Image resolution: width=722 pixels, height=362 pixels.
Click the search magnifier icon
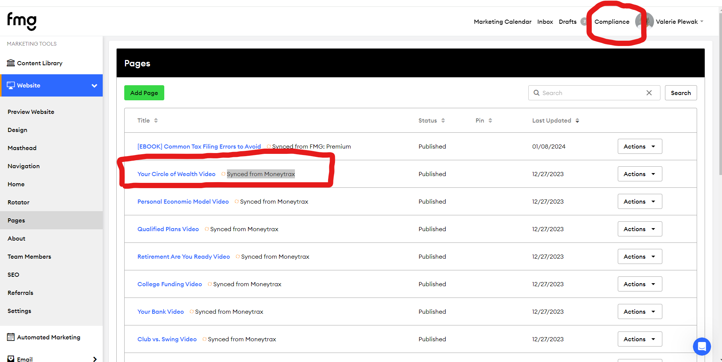click(x=536, y=93)
